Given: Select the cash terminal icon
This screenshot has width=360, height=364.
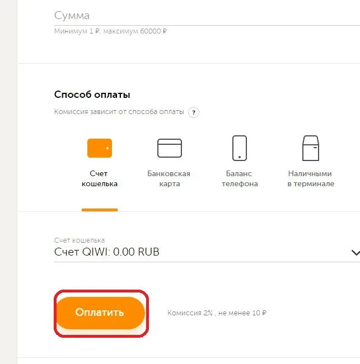Looking at the screenshot, I should (311, 148).
